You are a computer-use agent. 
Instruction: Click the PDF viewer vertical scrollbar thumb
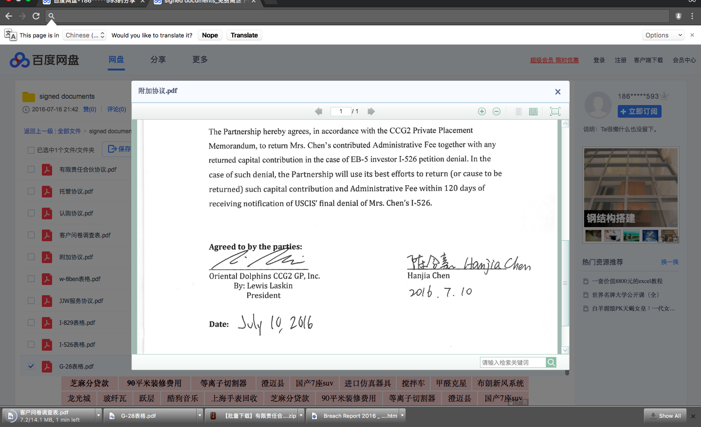565,283
